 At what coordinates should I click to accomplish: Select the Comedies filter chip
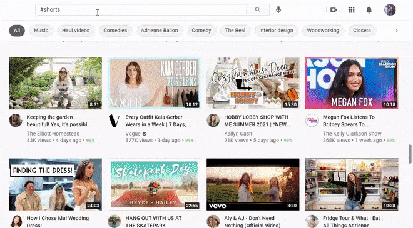tap(115, 31)
